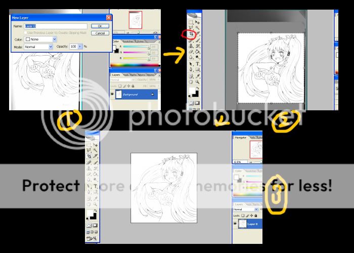The width and height of the screenshot is (354, 253).
Task: Select the Blur tool in the top-right toolbox
Action: tap(191, 57)
